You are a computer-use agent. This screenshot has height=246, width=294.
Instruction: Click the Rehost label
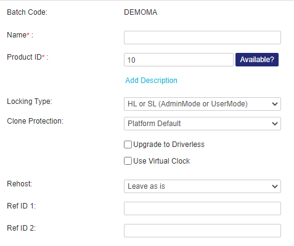20,184
